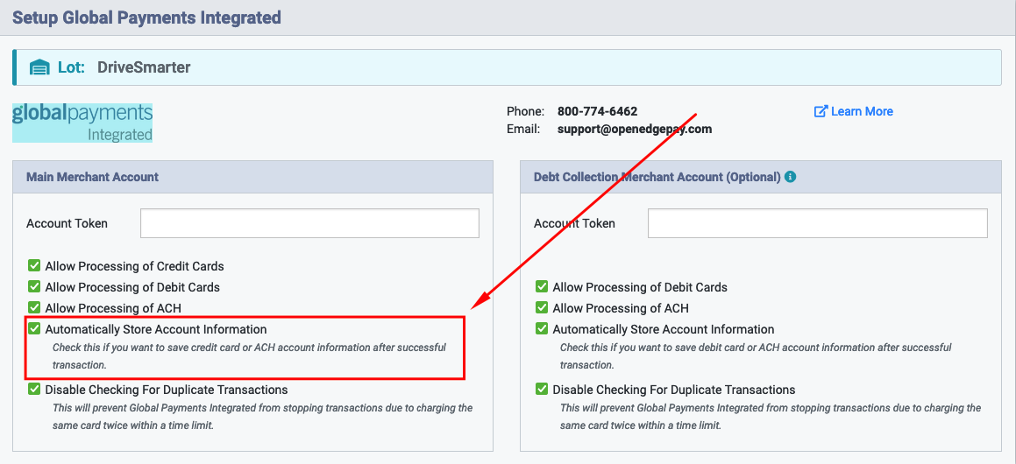Toggle Main Disable Checking For Duplicate Transactions
Screen dimensions: 1016x464
(34, 390)
